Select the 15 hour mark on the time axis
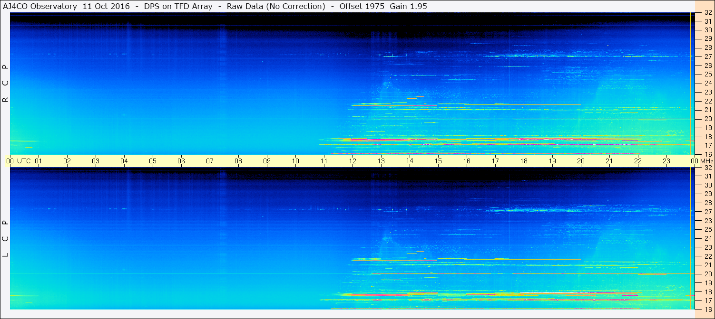The width and height of the screenshot is (715, 319). click(x=438, y=161)
